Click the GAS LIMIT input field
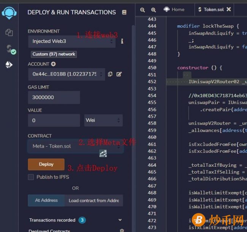The image size is (247, 232). tap(54, 97)
